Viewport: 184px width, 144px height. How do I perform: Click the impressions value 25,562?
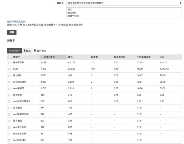pos(71,69)
